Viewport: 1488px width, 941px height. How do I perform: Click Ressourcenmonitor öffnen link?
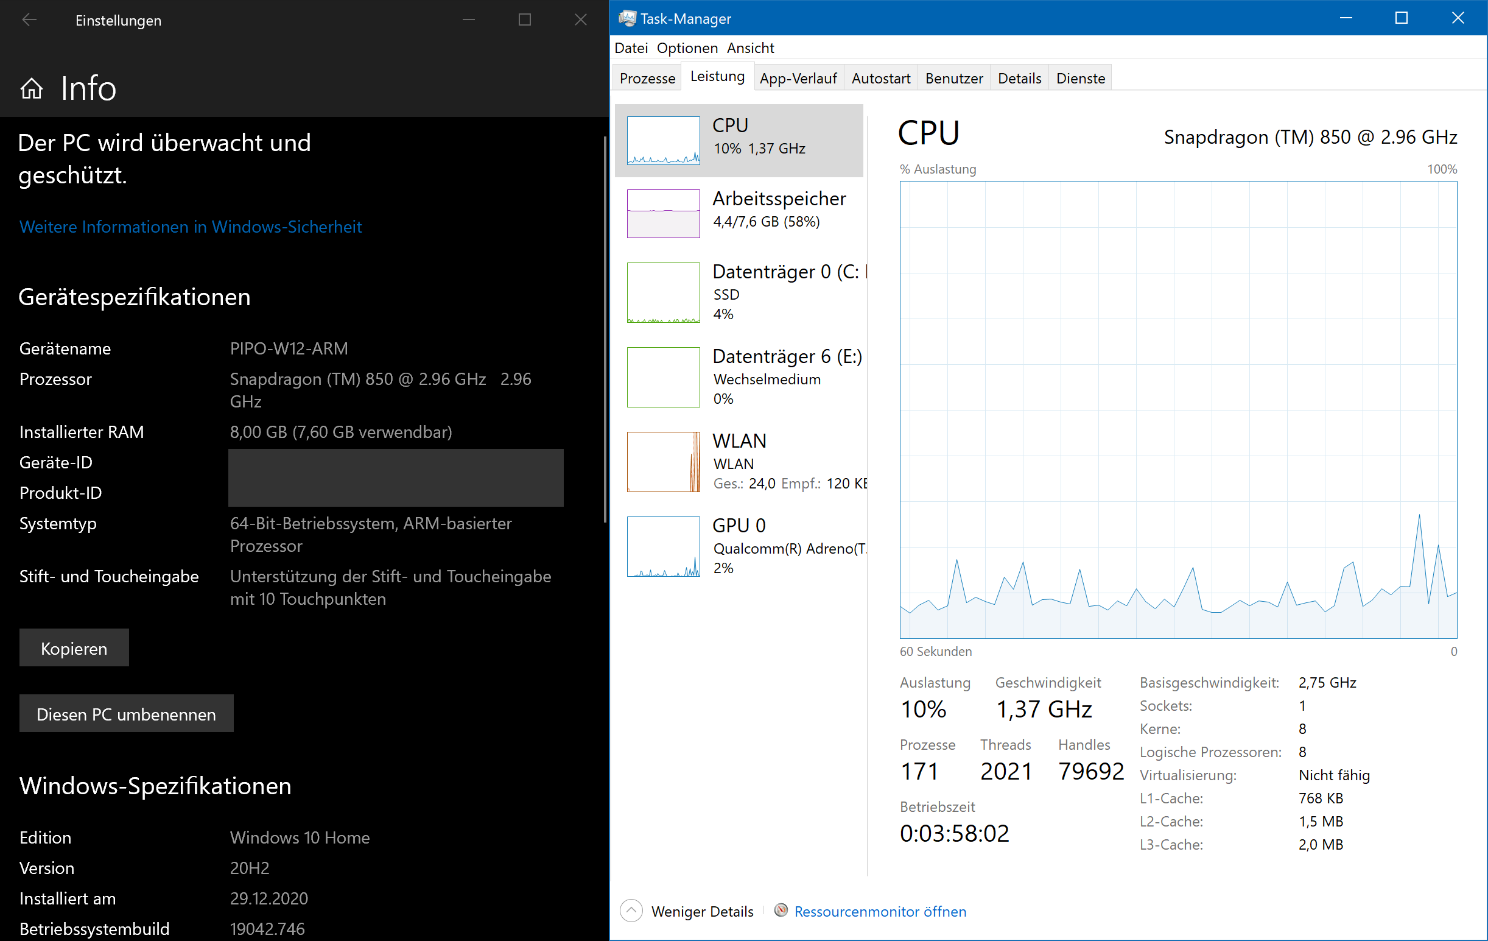[x=880, y=911]
